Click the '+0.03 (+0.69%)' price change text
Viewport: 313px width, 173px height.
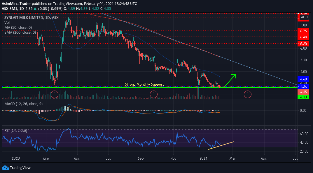click(x=50, y=8)
